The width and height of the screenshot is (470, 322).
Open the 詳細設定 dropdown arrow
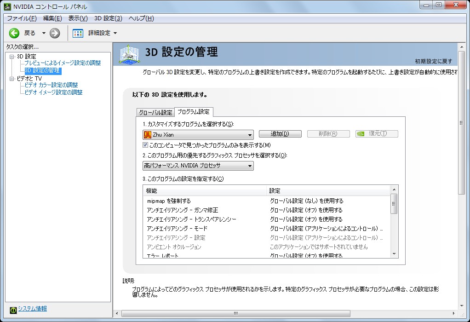click(x=115, y=33)
